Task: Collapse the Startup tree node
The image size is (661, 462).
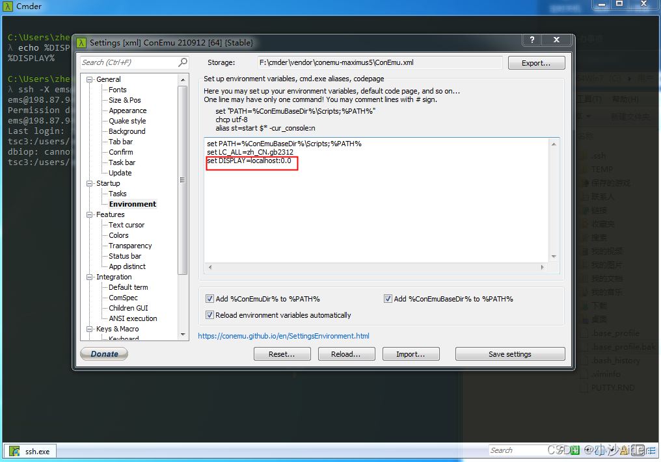Action: (89, 183)
